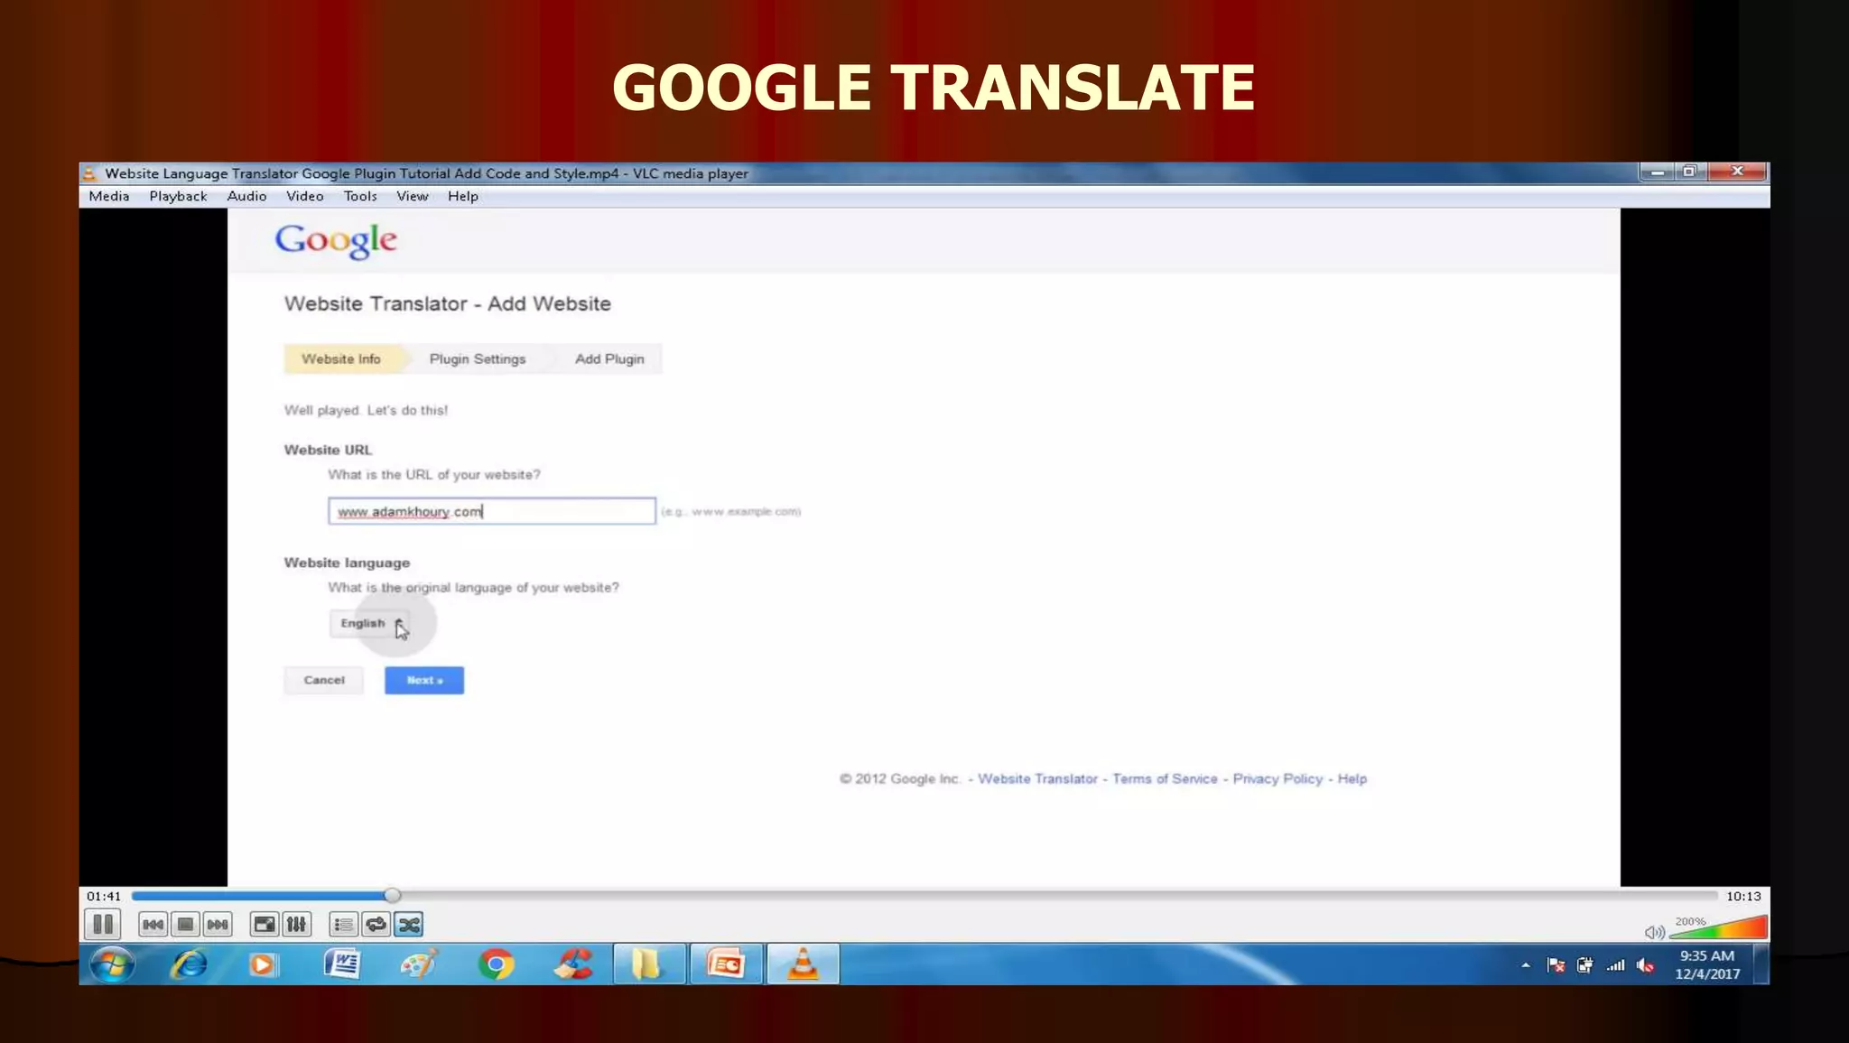Open Paint from the taskbar

coord(420,964)
